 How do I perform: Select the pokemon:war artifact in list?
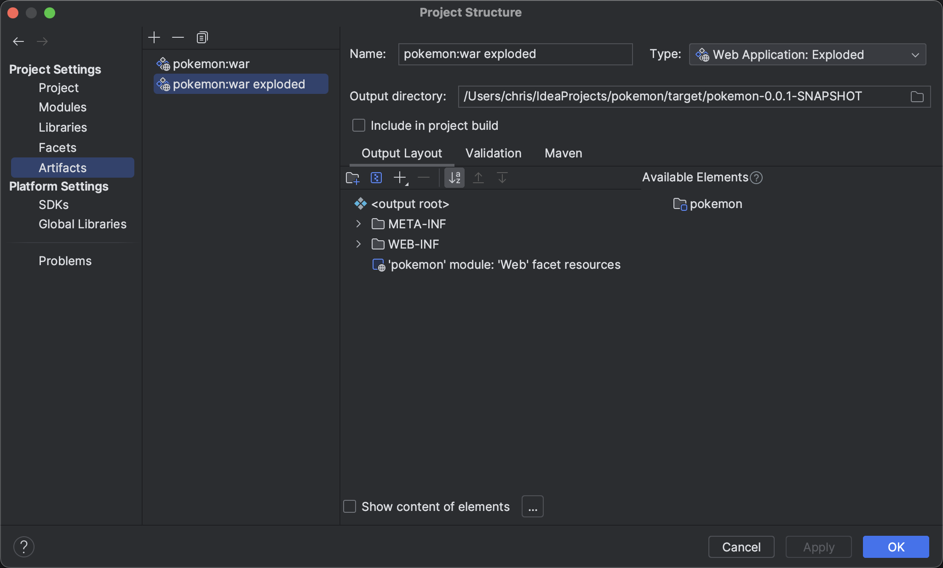211,64
